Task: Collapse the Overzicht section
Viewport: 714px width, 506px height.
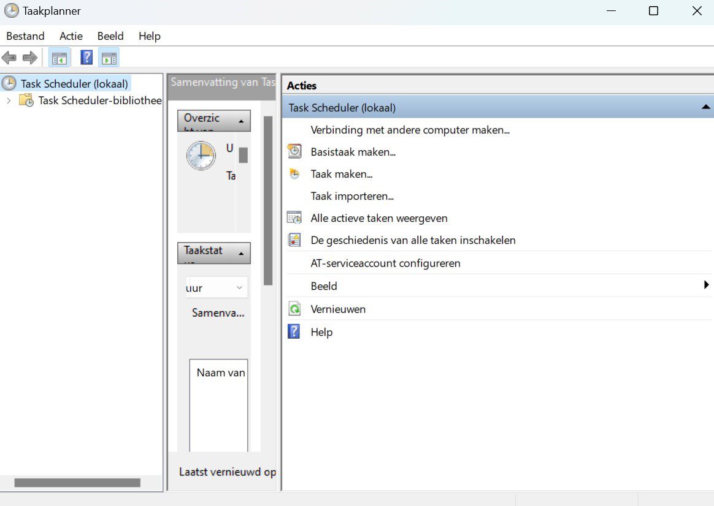Action: pos(240,121)
